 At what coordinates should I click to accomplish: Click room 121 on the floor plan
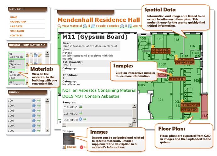coord(160,100)
